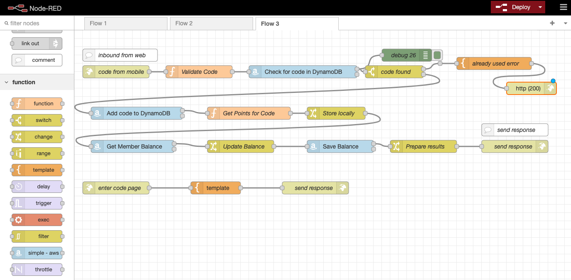Switch to the Flow 1 tab

point(126,23)
